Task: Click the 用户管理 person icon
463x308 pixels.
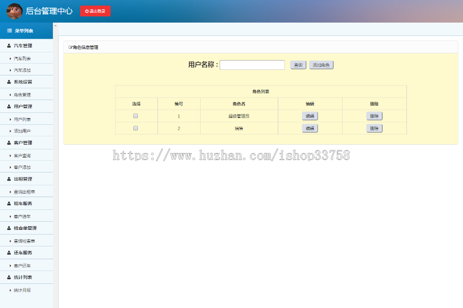Action: (x=9, y=106)
